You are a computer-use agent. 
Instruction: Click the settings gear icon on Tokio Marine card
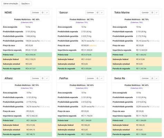click(152, 12)
